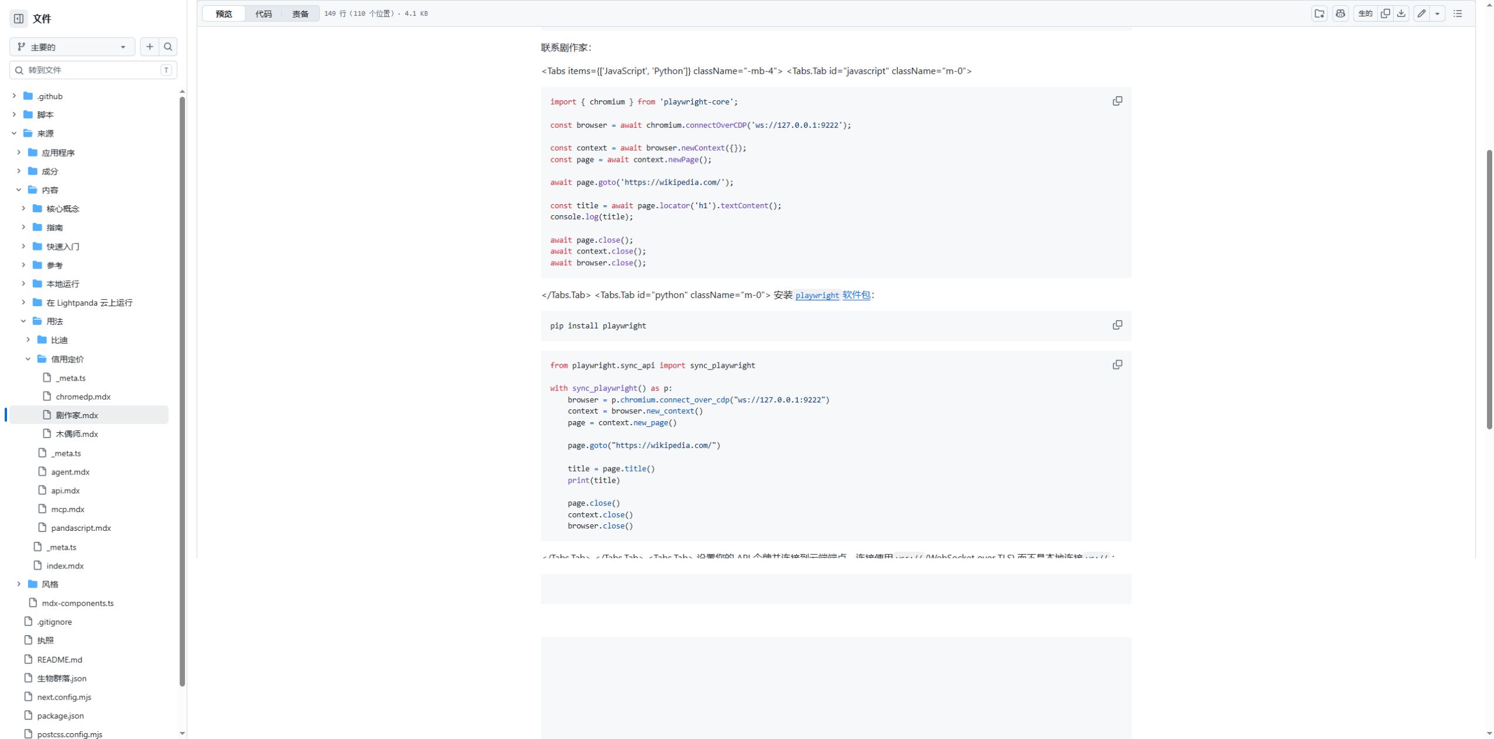Collapse the 内容 folder chevron
Image resolution: width=1494 pixels, height=739 pixels.
(19, 190)
